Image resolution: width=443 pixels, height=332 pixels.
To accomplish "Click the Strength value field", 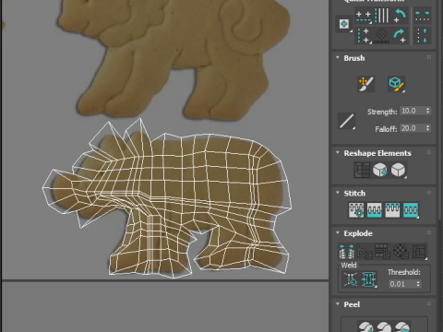I will click(413, 111).
